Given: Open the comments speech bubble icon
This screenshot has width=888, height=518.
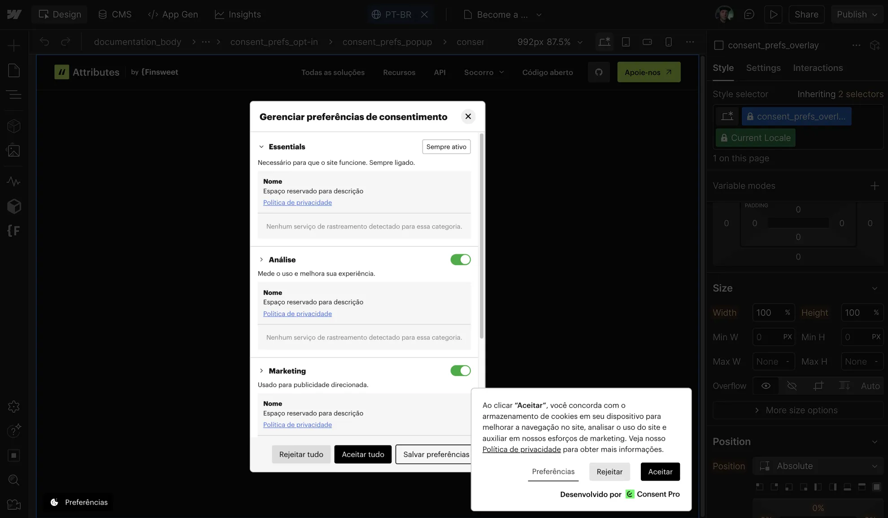Looking at the screenshot, I should pos(749,14).
